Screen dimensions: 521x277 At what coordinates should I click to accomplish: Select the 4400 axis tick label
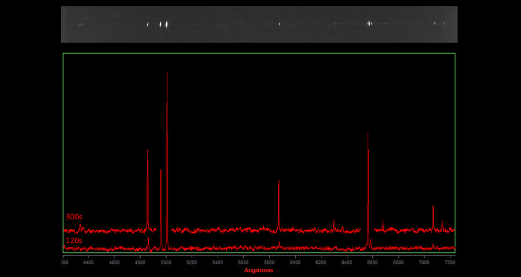(89, 263)
